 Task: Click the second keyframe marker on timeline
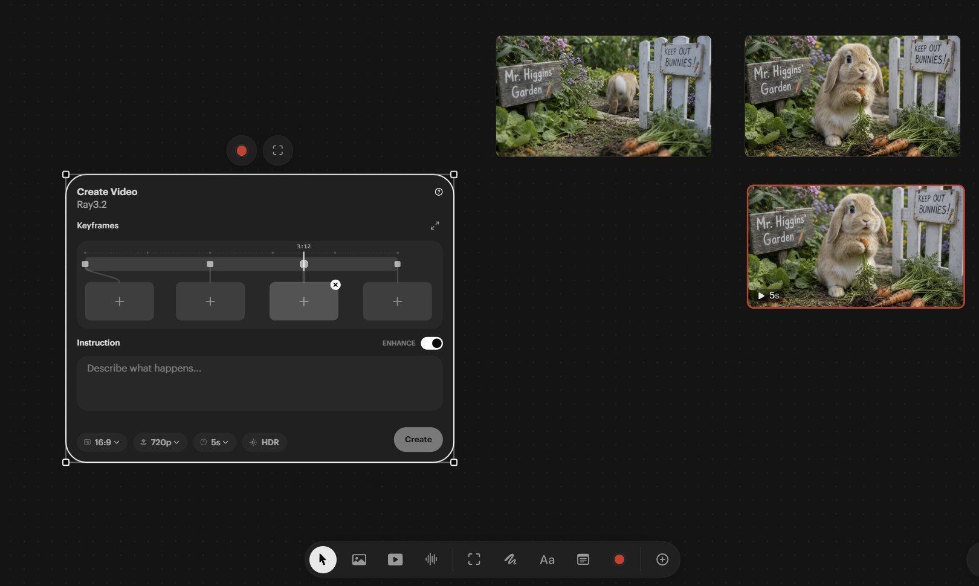point(210,264)
